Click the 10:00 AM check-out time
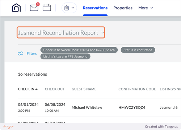This screenshot has width=181, height=130. coord(52,111)
